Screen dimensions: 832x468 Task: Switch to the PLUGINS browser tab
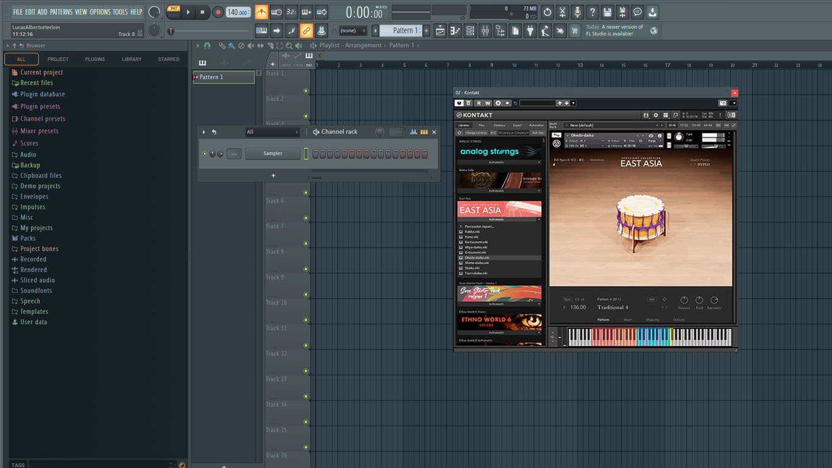pos(95,59)
